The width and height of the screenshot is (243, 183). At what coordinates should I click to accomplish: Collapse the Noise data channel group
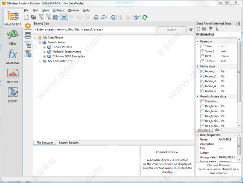(197, 66)
